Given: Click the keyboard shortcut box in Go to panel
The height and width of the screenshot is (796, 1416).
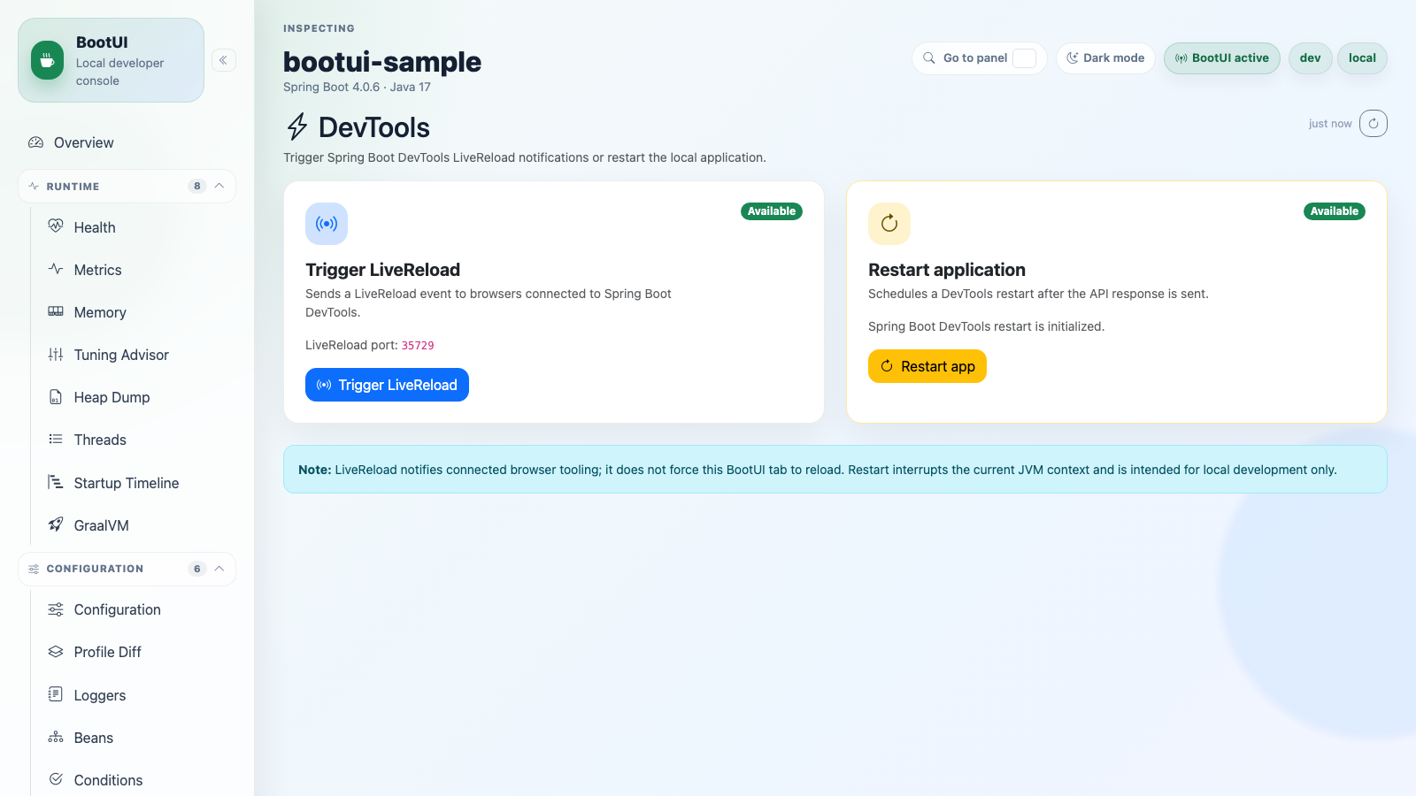Looking at the screenshot, I should (x=1024, y=58).
